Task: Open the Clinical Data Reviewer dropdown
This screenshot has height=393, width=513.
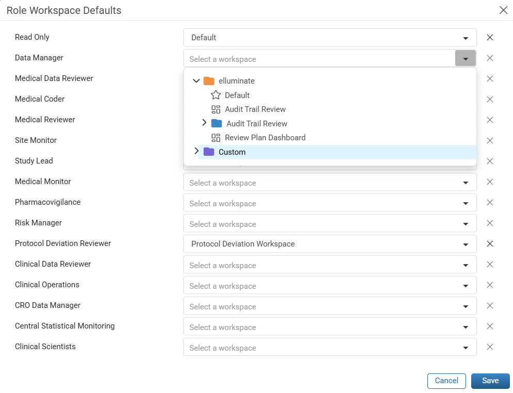Action: point(465,265)
